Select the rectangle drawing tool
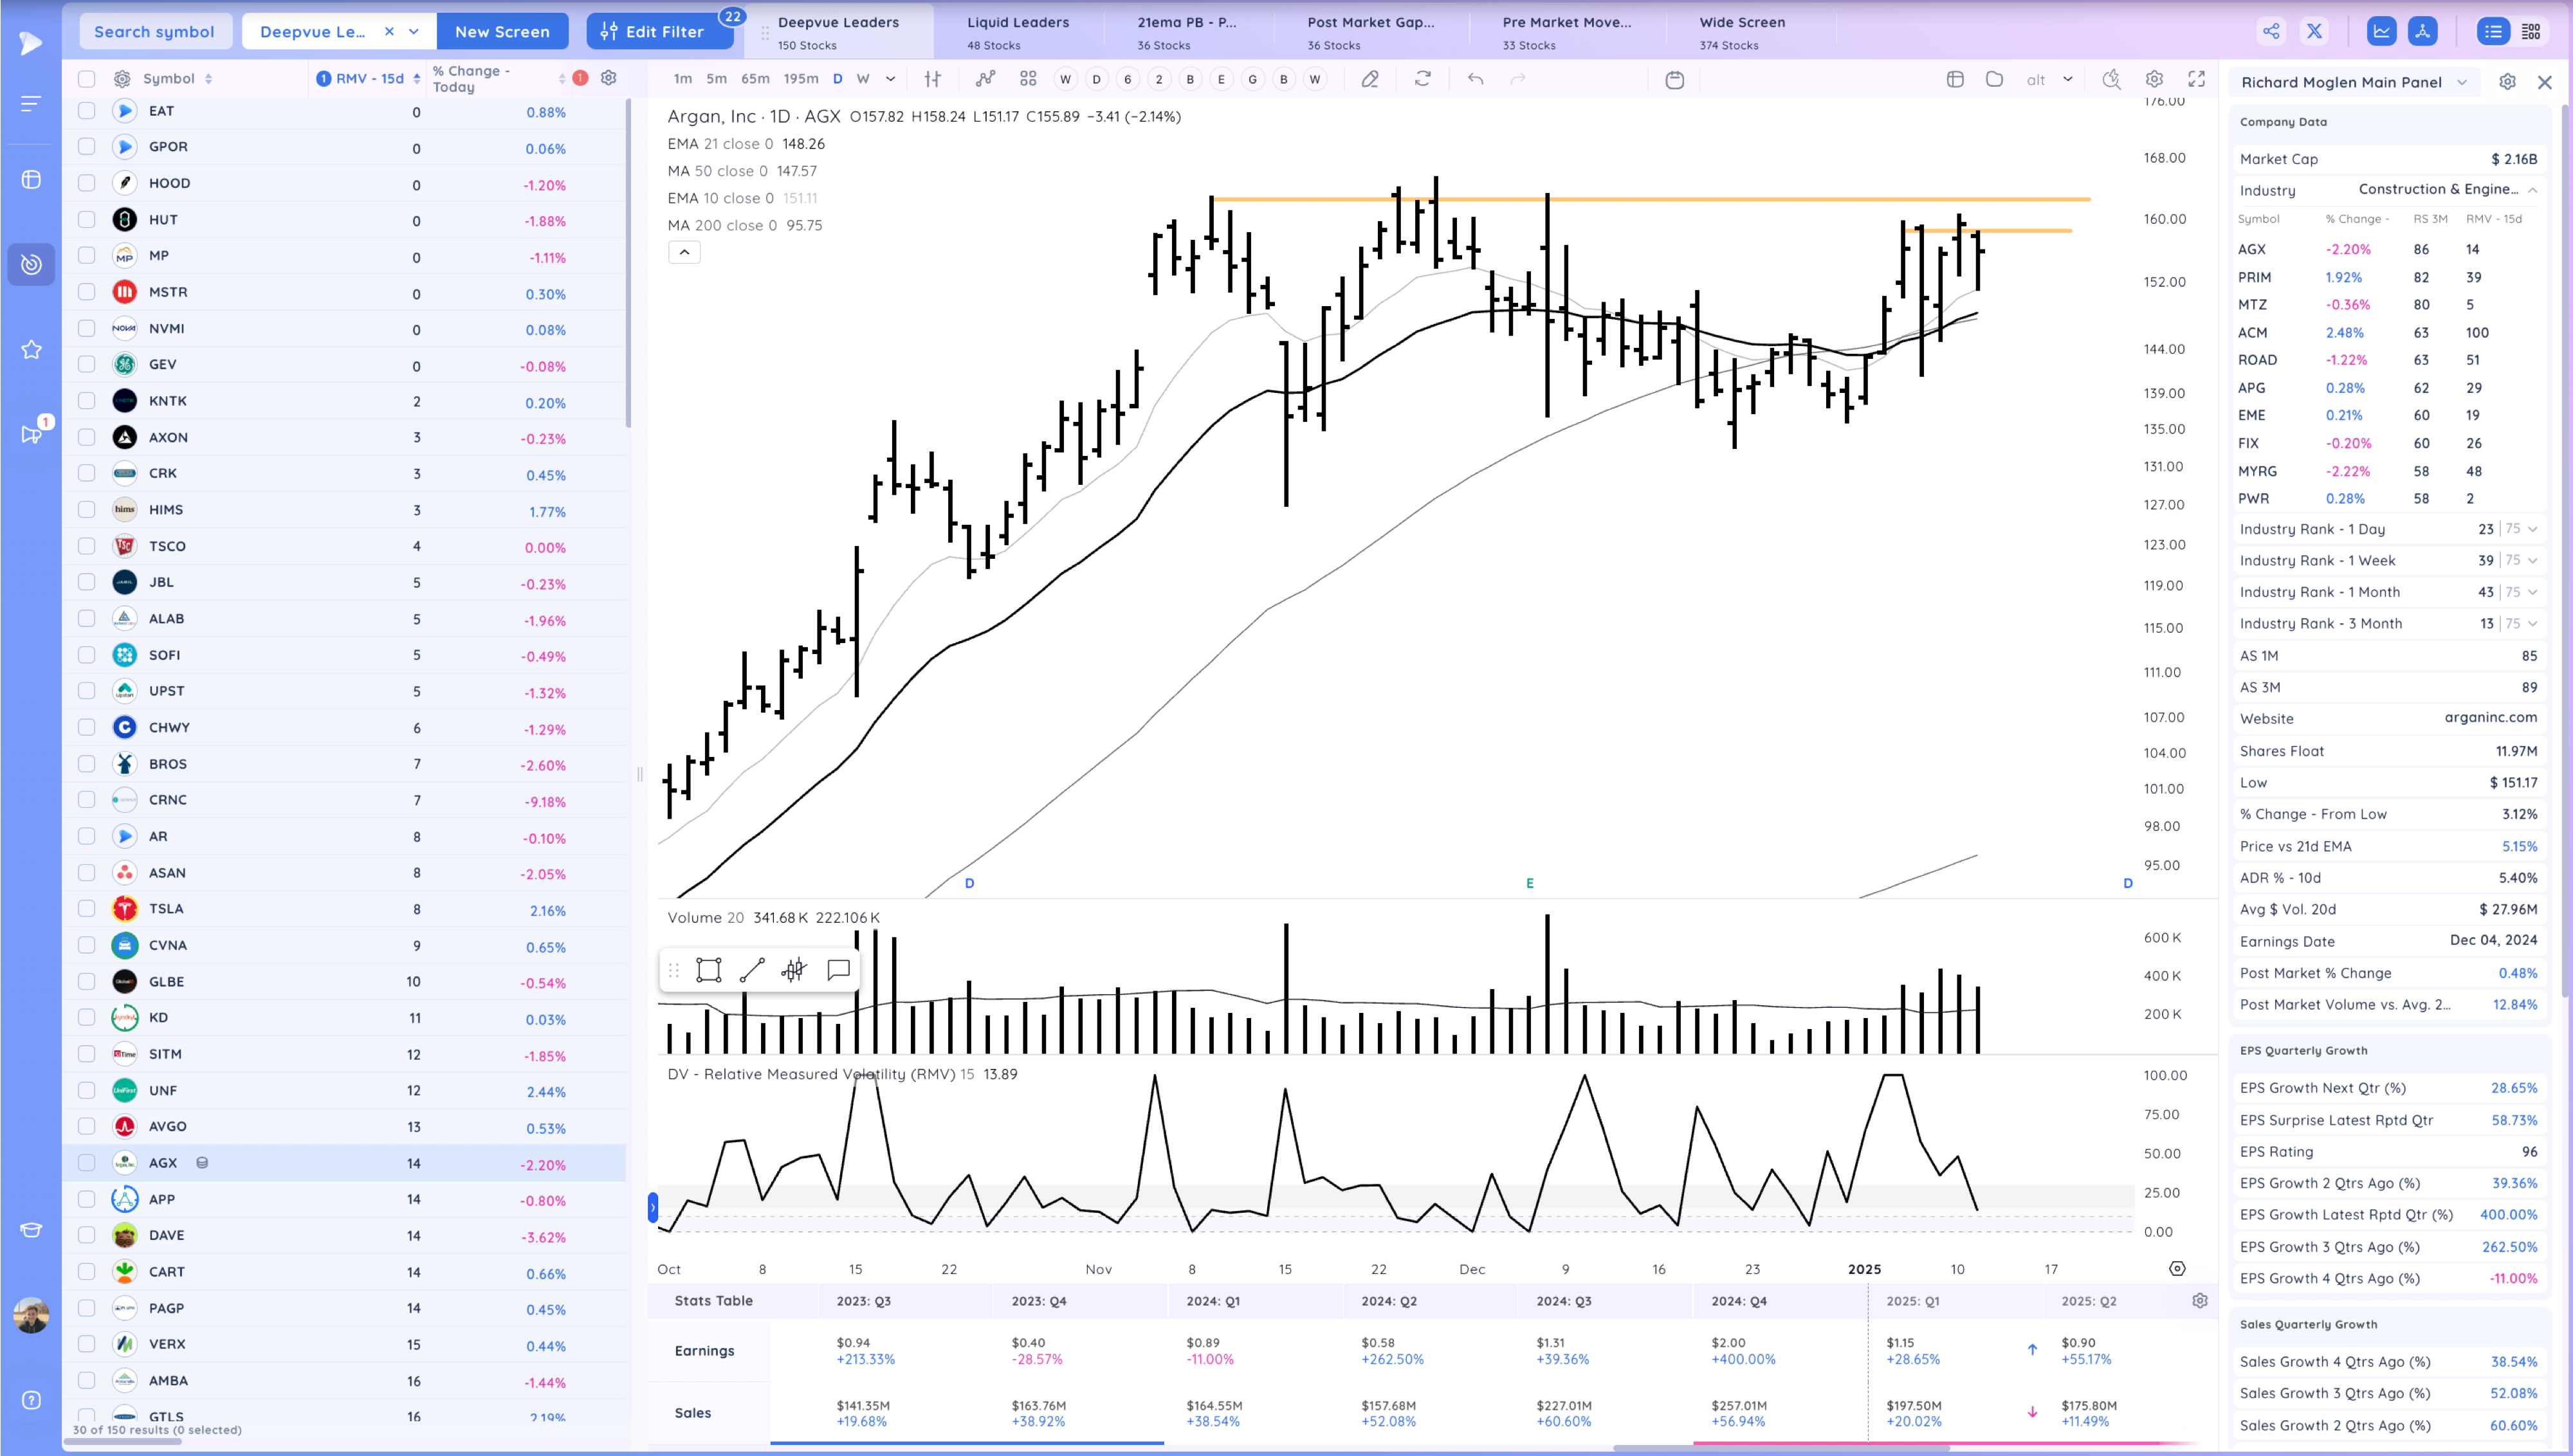This screenshot has width=2573, height=1456. [x=708, y=970]
